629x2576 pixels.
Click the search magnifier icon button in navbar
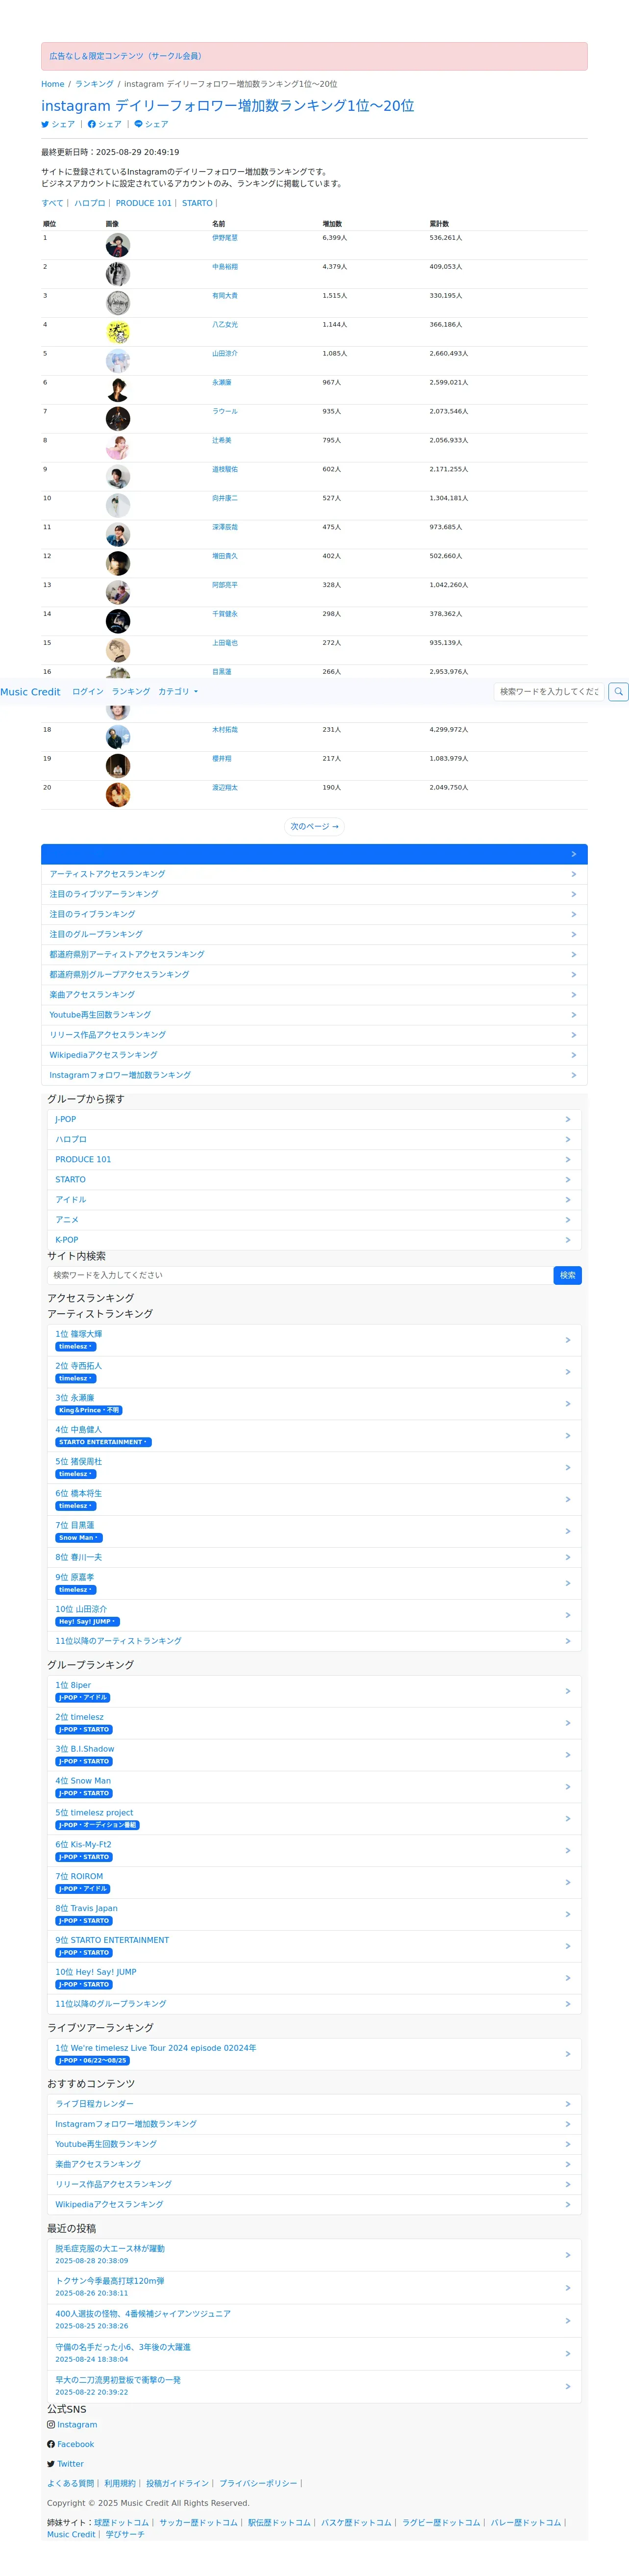(618, 691)
